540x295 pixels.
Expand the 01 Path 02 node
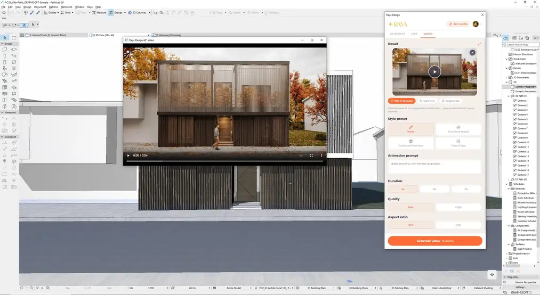point(509,179)
